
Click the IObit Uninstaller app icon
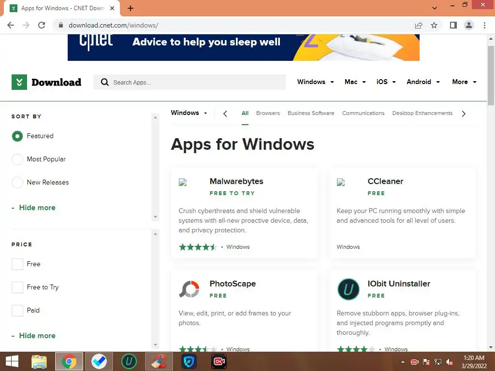348,289
